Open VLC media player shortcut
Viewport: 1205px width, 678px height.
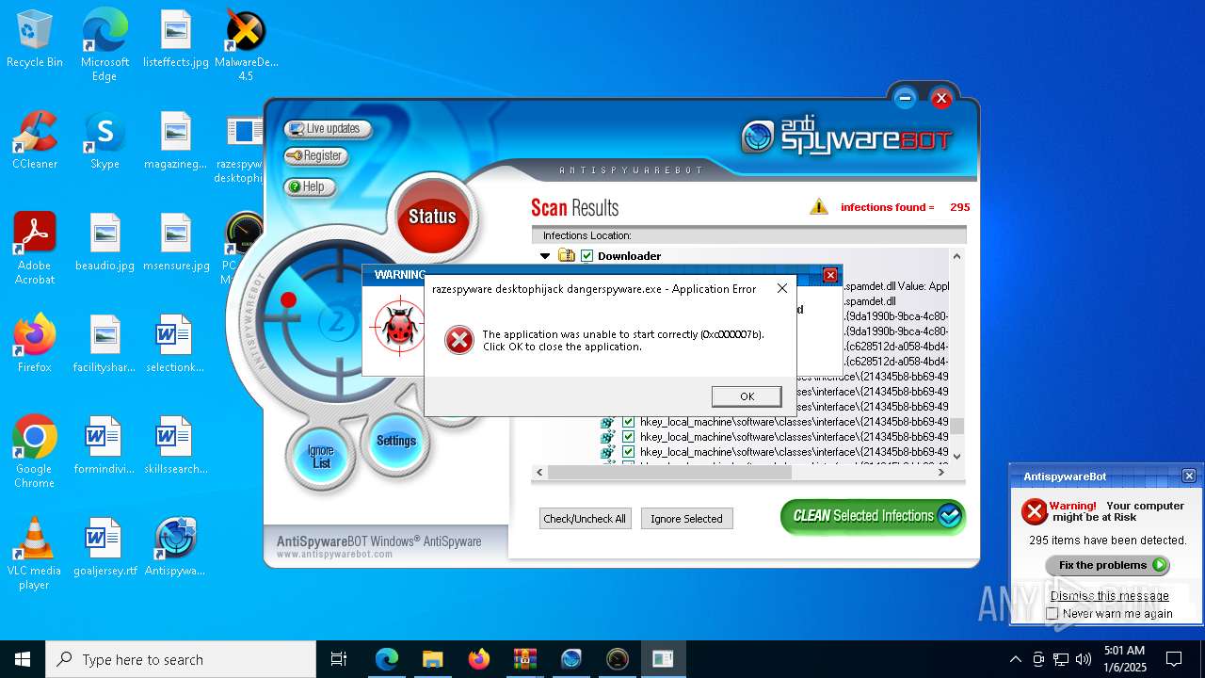pos(35,554)
